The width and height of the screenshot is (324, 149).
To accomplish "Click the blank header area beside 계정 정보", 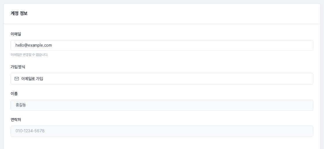I will pyautogui.click(x=174, y=14).
